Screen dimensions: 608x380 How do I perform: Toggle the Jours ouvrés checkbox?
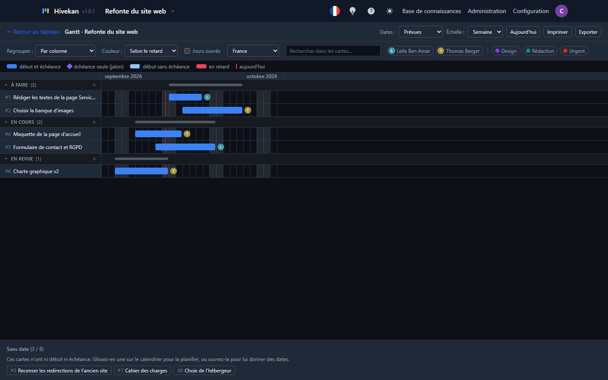click(x=187, y=51)
